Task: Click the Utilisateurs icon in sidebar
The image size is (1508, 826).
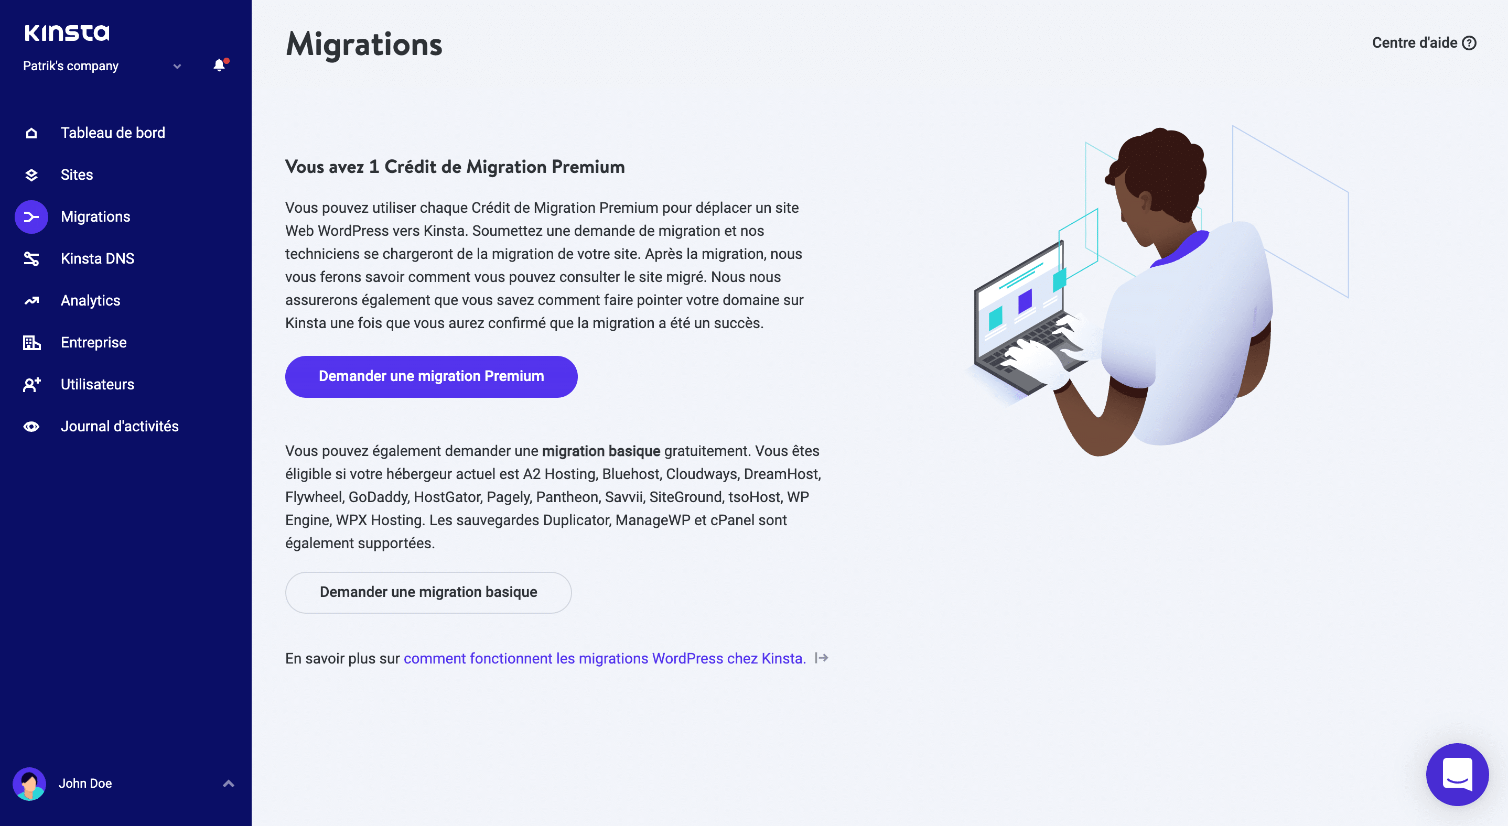Action: pos(30,385)
